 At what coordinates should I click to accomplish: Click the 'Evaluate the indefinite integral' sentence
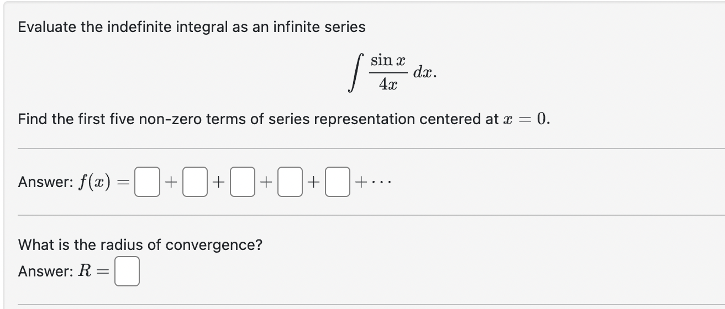[x=192, y=26]
